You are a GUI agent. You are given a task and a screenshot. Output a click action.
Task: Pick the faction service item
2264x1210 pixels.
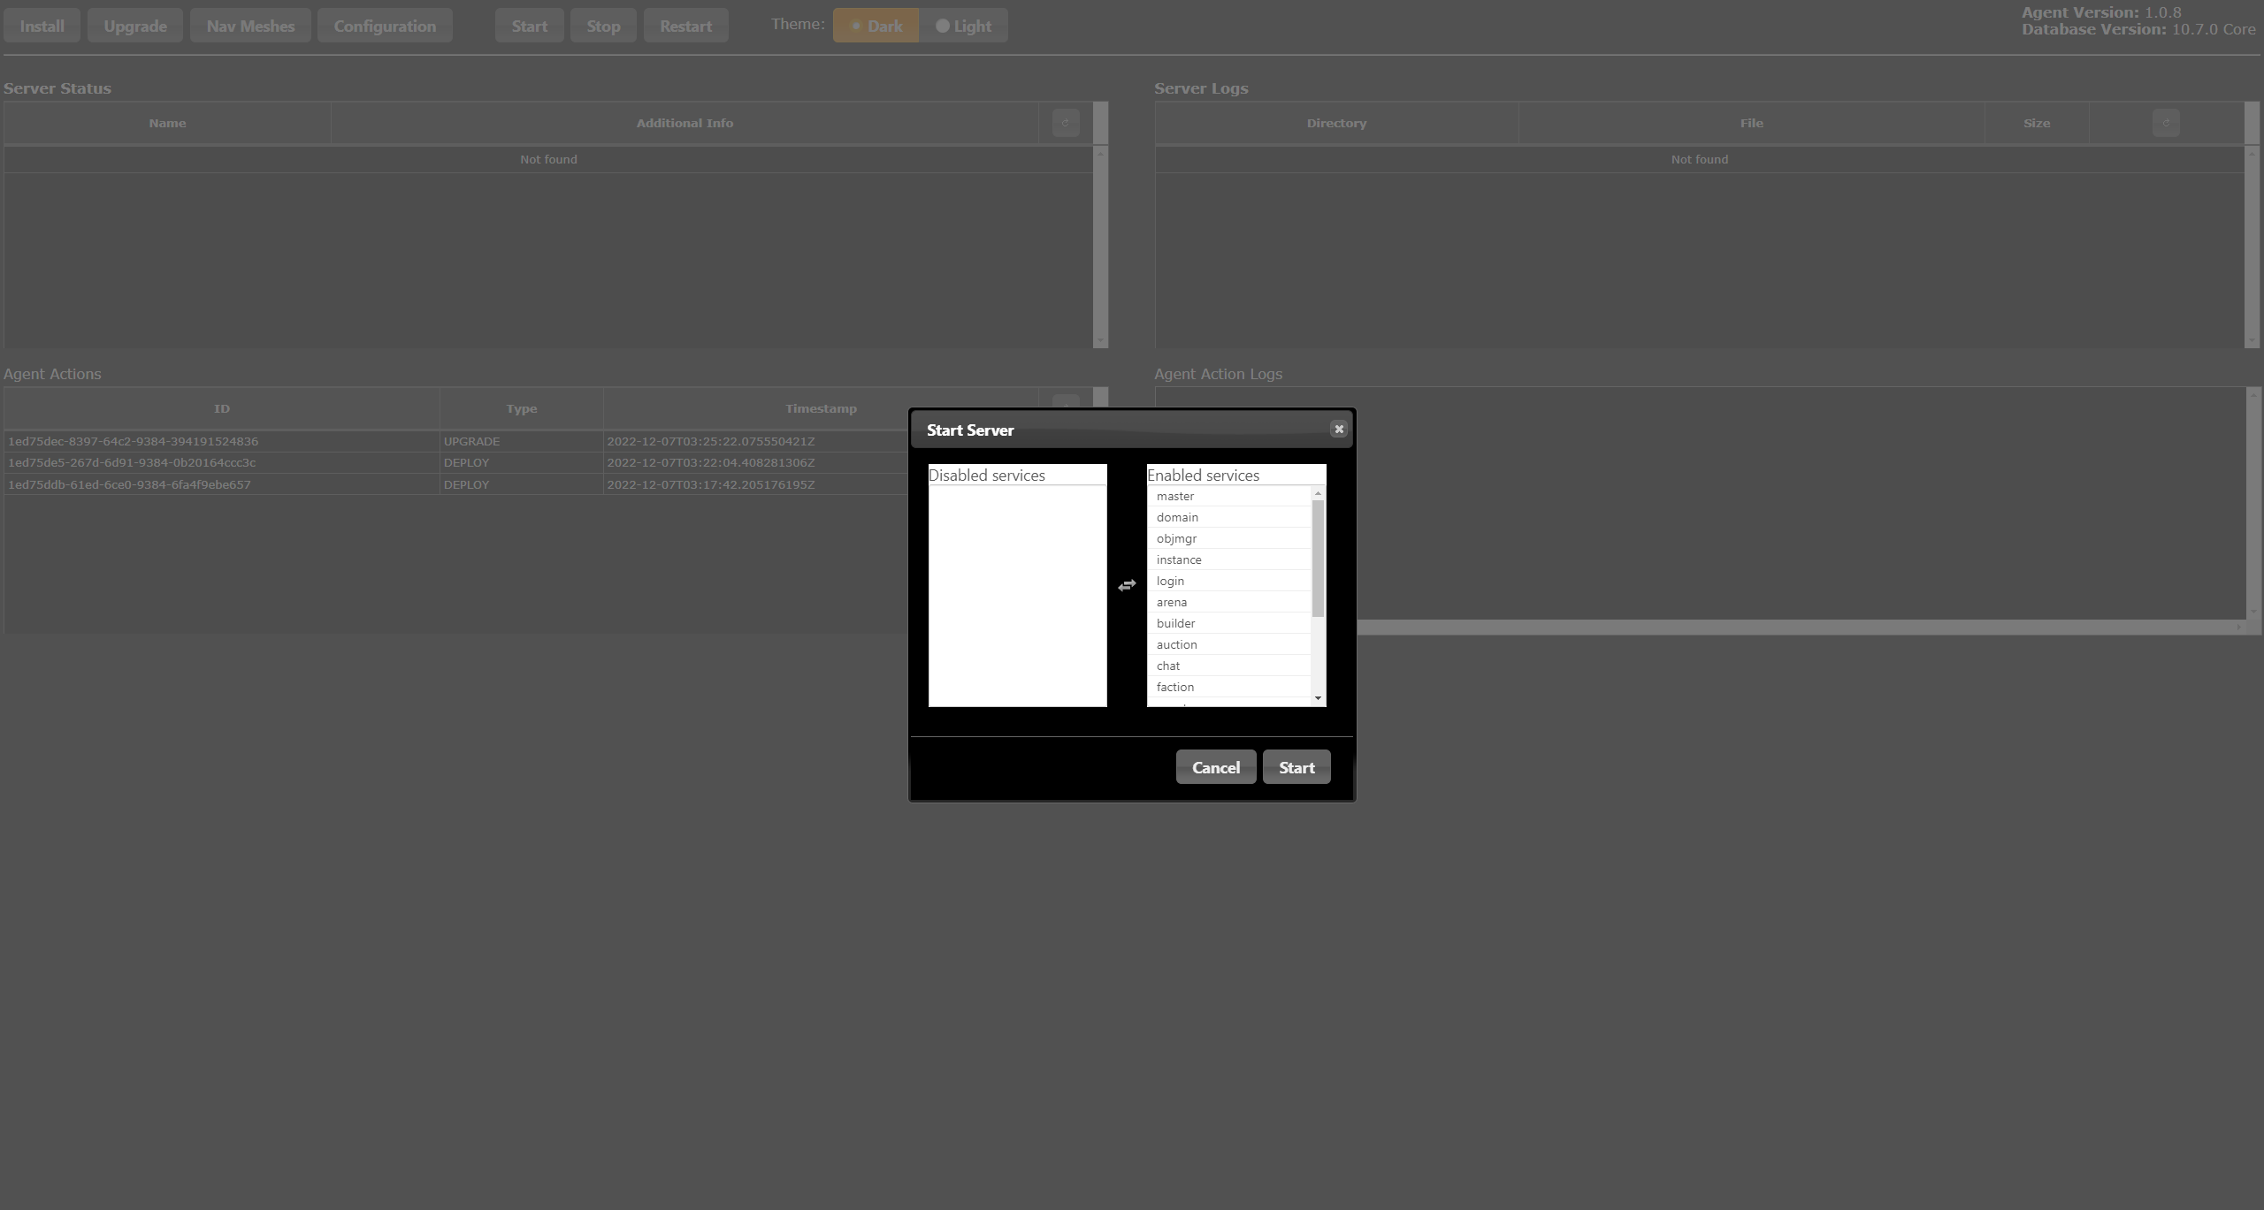(1228, 687)
